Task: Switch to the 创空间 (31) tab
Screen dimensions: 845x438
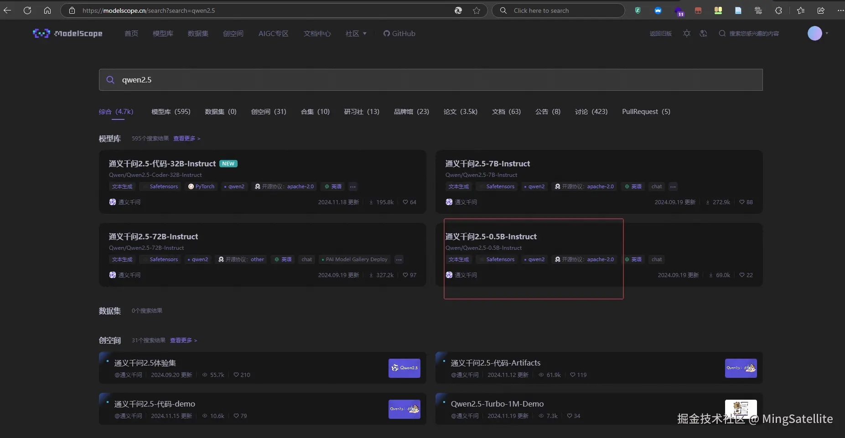Action: [269, 112]
